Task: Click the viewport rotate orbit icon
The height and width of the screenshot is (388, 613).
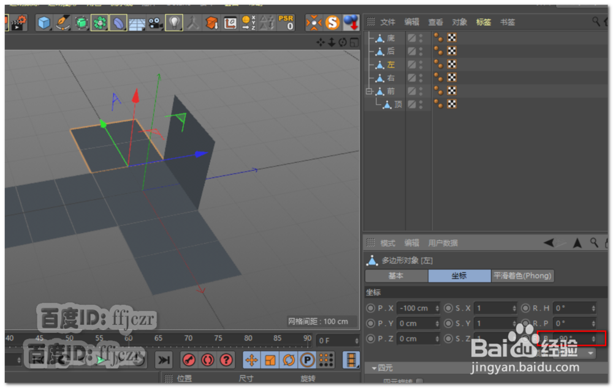Action: [343, 42]
